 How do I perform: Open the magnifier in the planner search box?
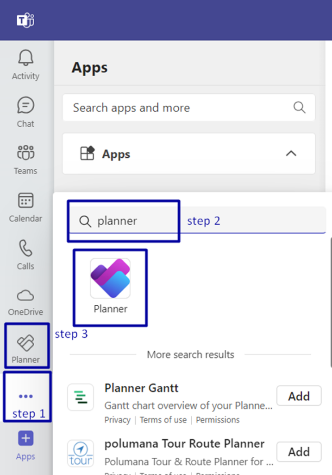[x=86, y=221]
